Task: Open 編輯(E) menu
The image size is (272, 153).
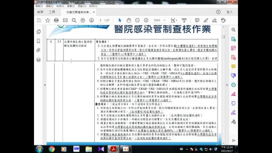Action: tap(50, 6)
